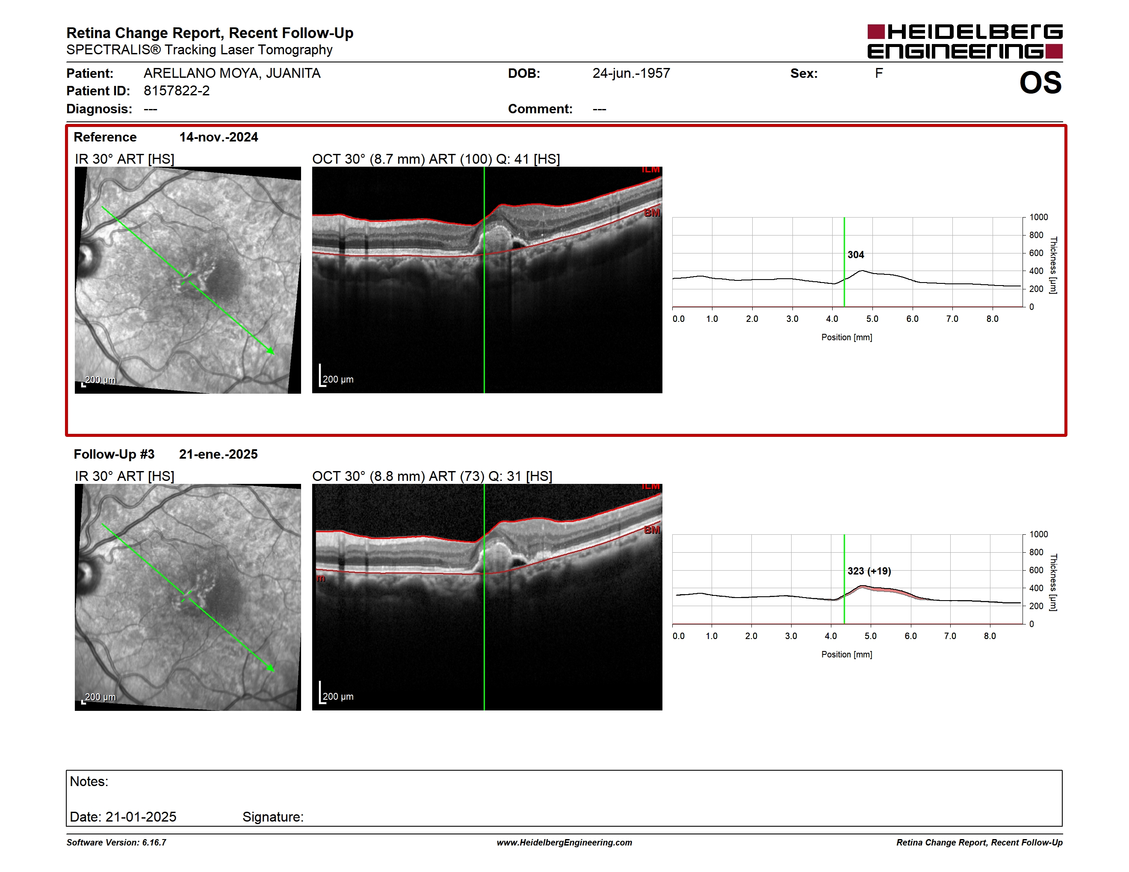Click the DOB value 24-jun.-1957
This screenshot has height=872, width=1129.
(x=631, y=74)
